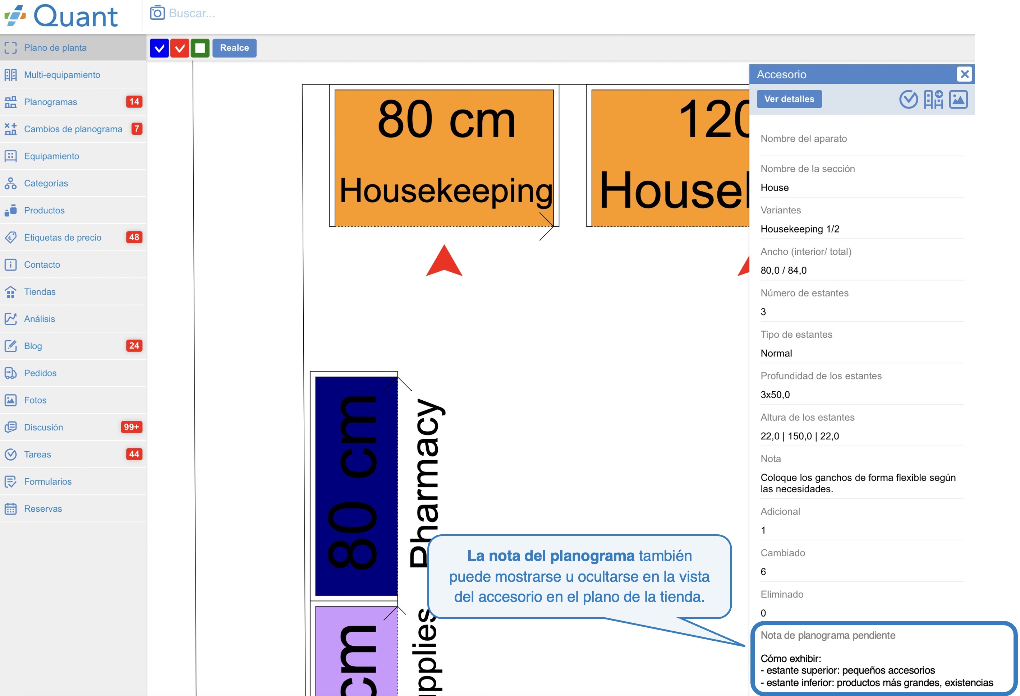
Task: Click the Blog label link
Action: tap(33, 346)
